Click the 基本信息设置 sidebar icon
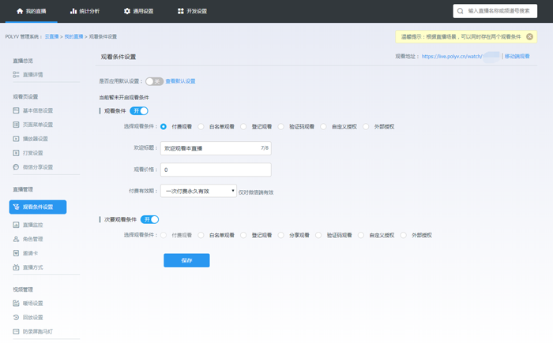The image size is (553, 343). 16,110
